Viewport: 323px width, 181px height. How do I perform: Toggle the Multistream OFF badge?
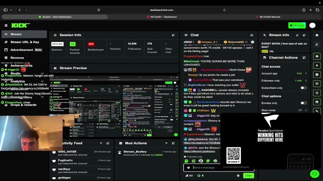pyautogui.click(x=91, y=44)
